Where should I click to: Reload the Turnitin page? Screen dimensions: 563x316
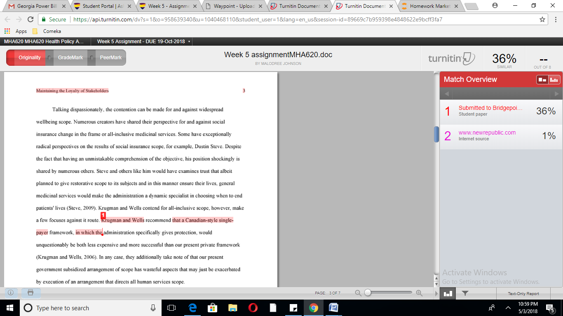point(30,19)
